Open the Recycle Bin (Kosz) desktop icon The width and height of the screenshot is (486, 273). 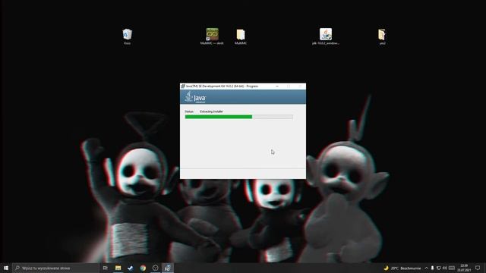pyautogui.click(x=127, y=36)
